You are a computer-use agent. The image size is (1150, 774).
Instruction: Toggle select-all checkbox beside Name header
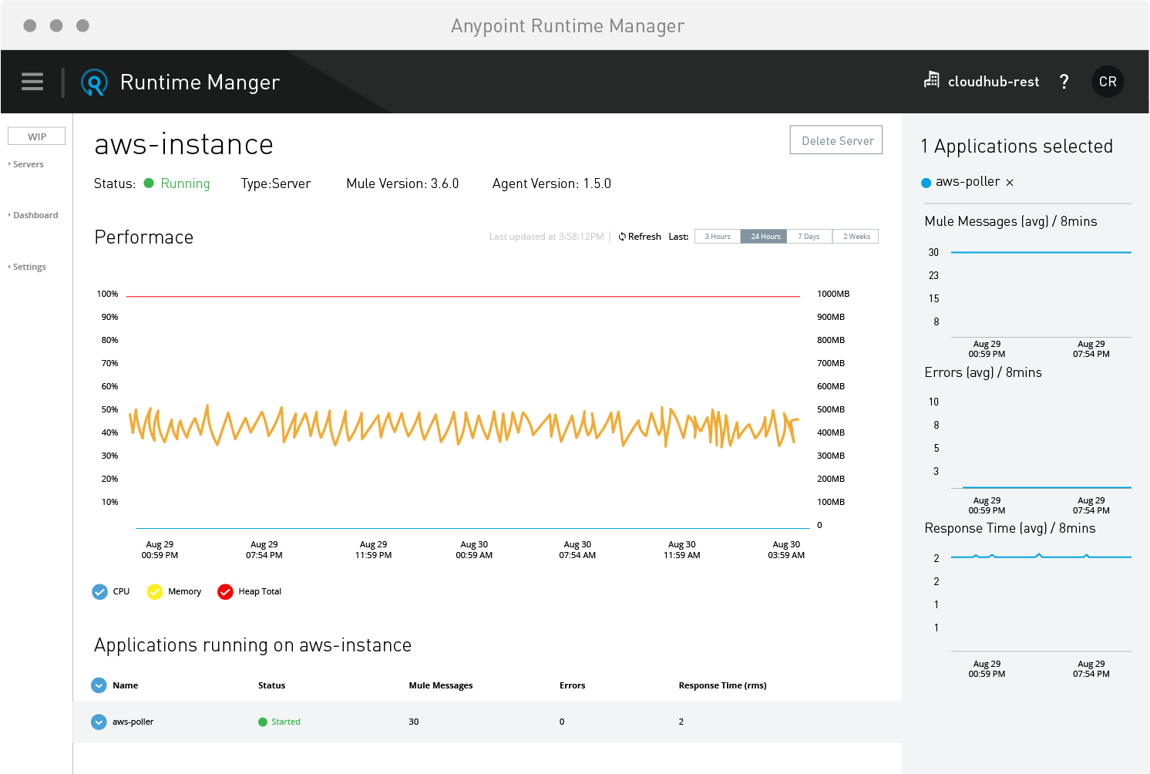[x=99, y=685]
